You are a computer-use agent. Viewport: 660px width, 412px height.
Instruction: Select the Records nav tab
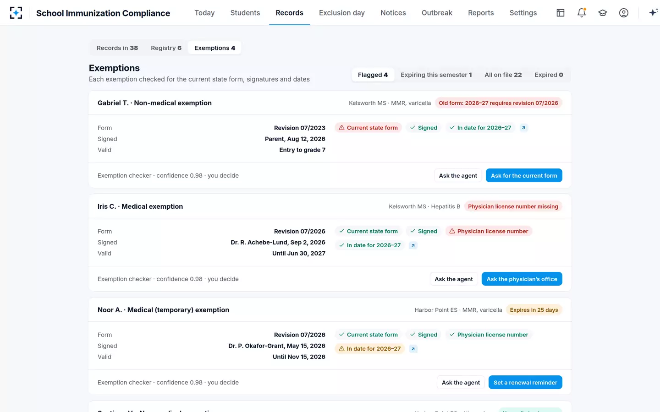290,13
